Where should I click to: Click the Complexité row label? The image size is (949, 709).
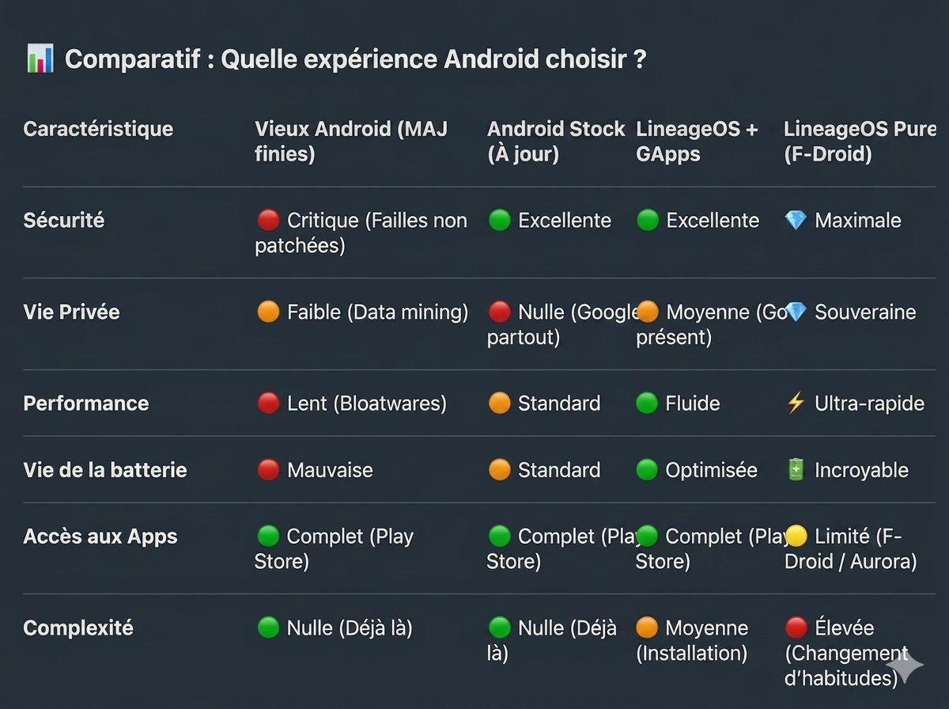click(x=78, y=628)
